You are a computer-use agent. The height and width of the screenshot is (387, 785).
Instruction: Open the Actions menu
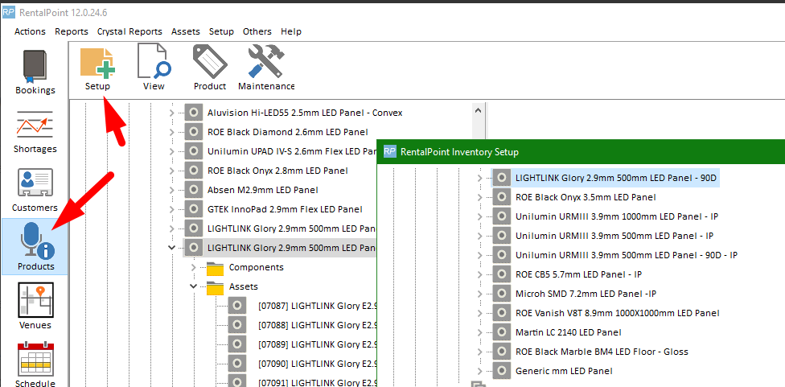[x=30, y=31]
